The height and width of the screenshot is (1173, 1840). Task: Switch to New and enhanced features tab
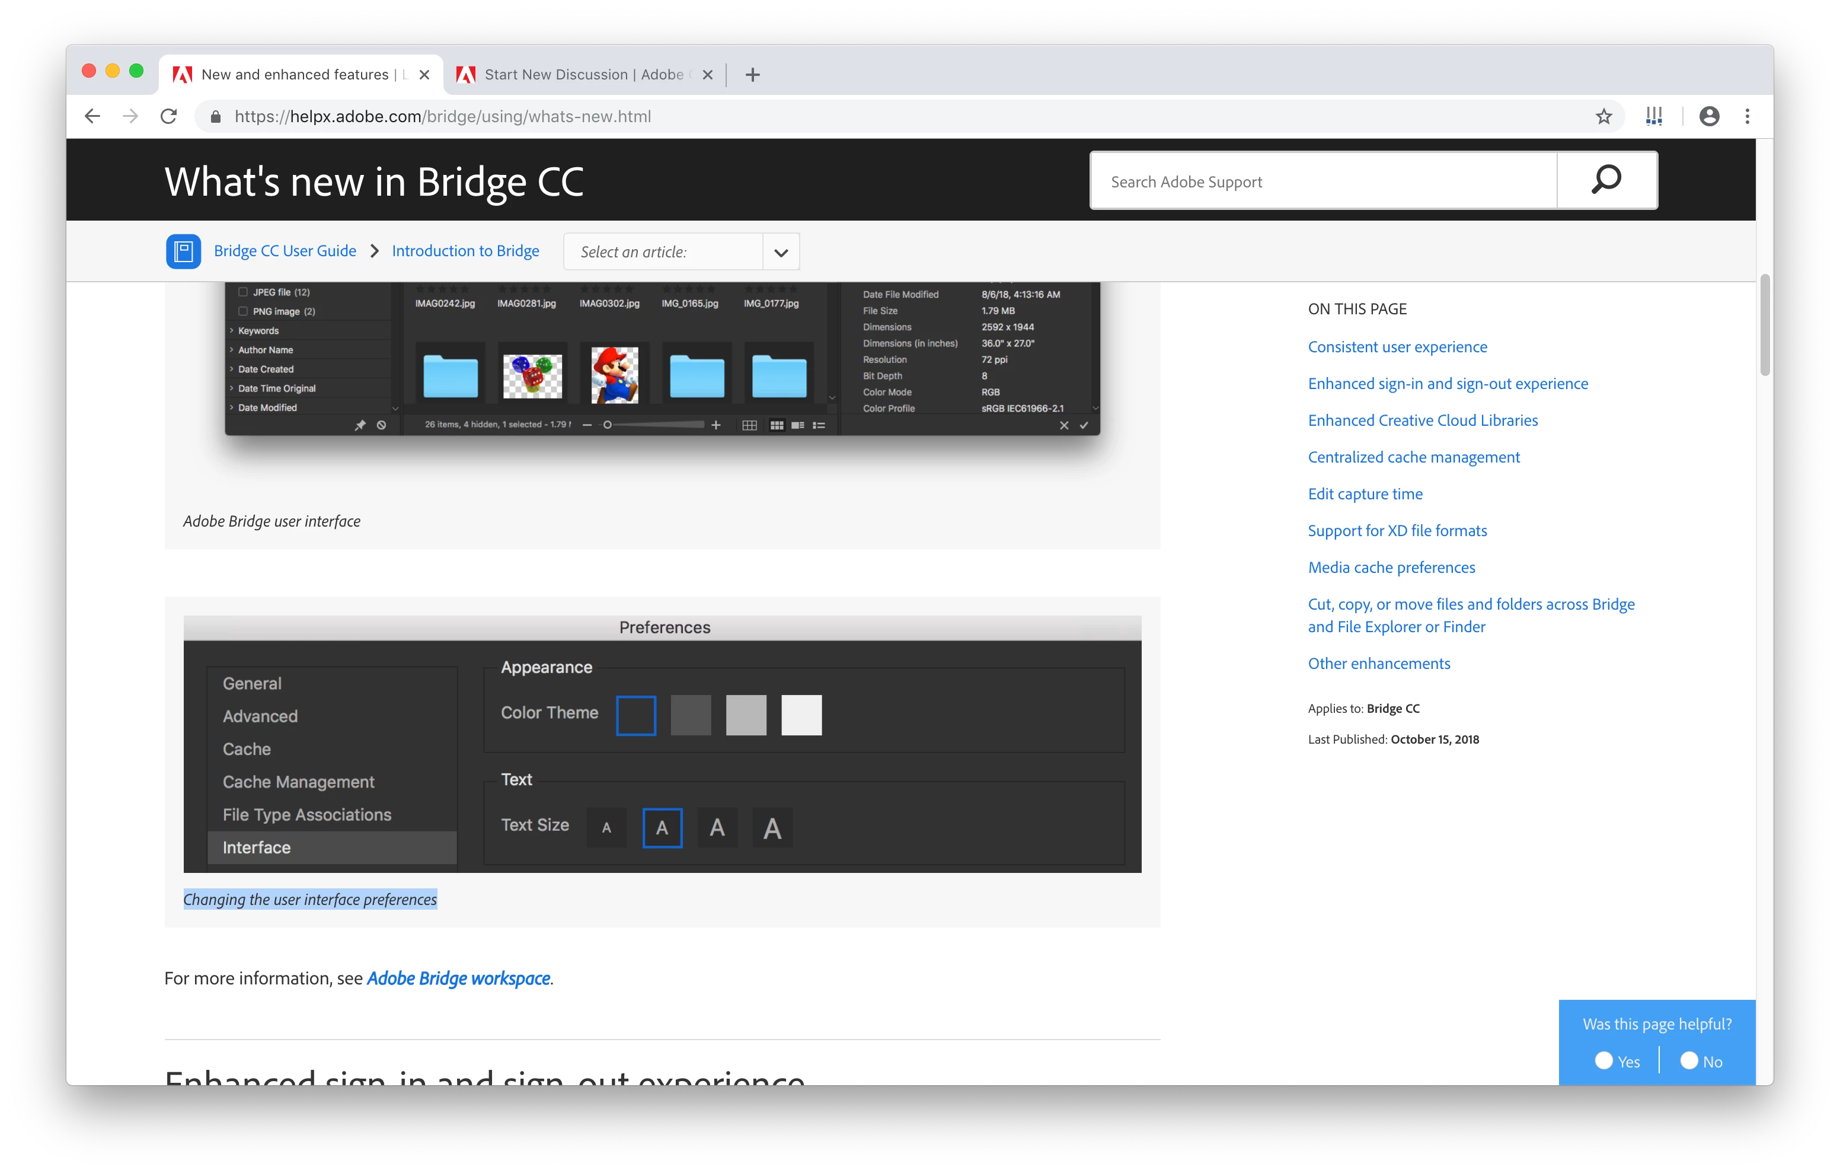pyautogui.click(x=294, y=74)
